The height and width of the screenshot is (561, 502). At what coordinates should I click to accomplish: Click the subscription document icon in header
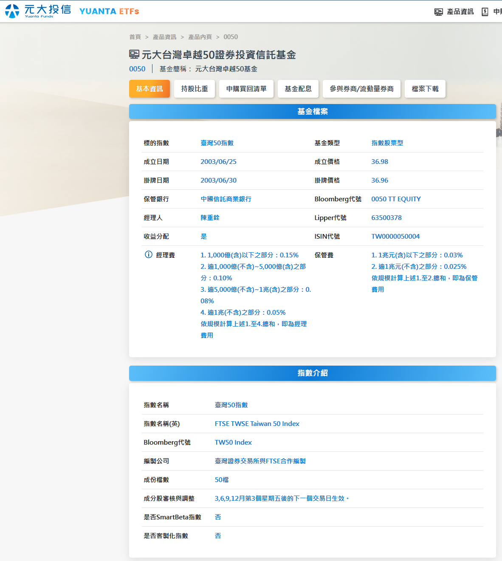[485, 12]
